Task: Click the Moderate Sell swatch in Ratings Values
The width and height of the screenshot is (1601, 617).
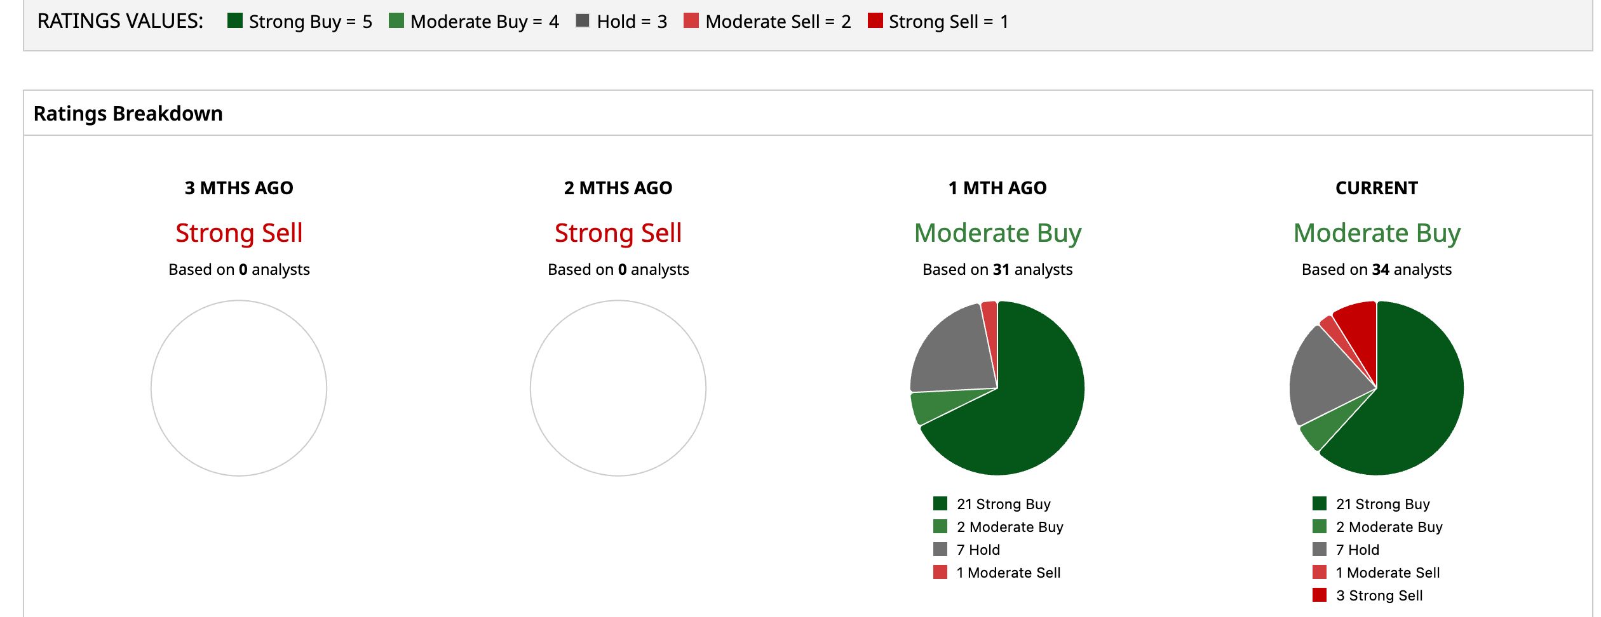Action: pyautogui.click(x=691, y=20)
